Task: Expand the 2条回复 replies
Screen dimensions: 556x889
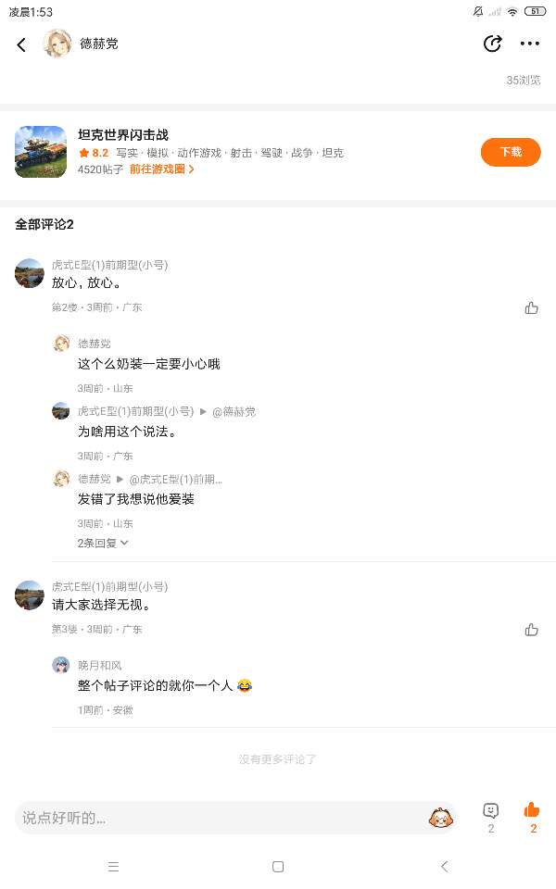Action: click(102, 543)
